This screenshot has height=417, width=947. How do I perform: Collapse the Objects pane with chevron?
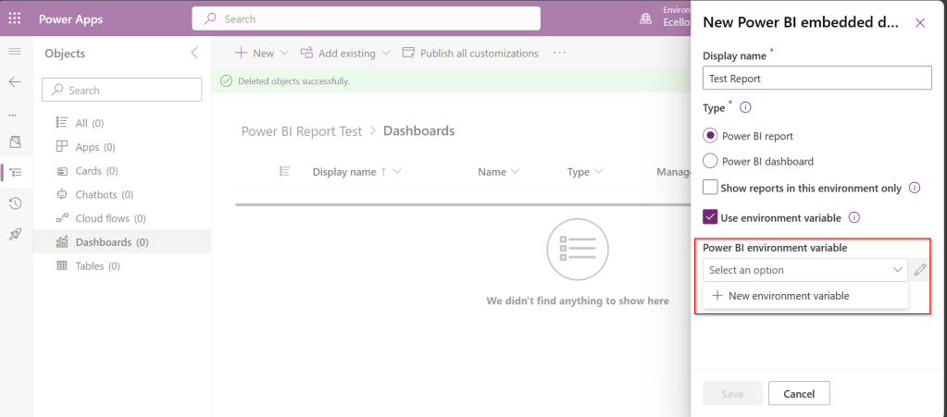[194, 54]
